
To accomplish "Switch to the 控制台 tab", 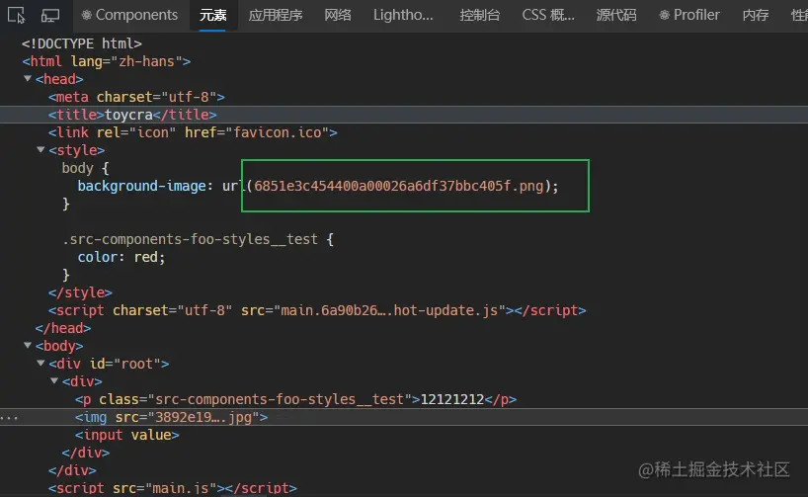I will (x=480, y=15).
